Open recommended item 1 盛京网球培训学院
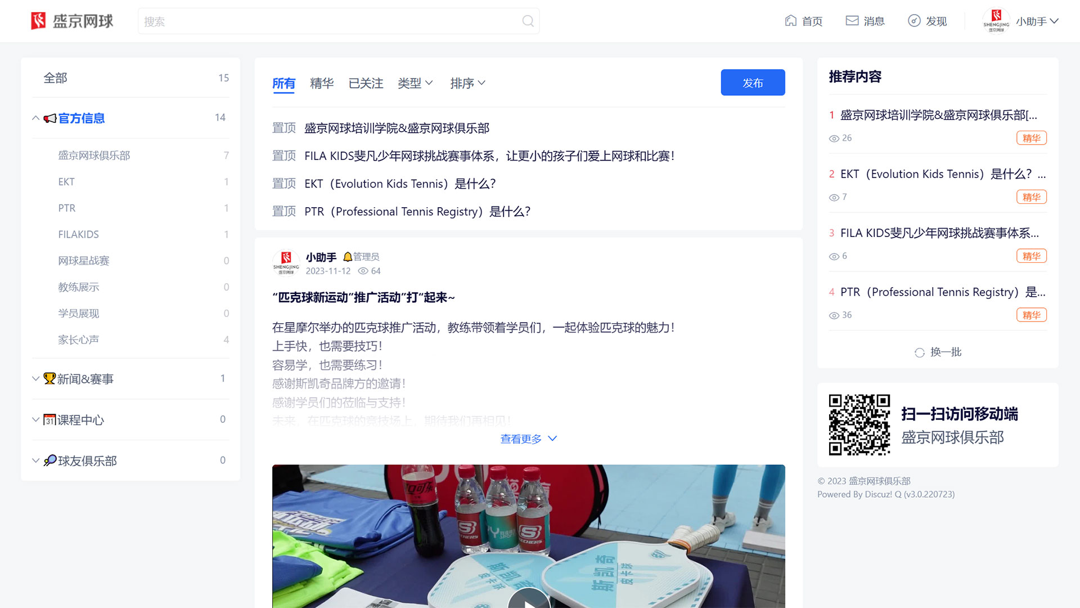 click(938, 115)
